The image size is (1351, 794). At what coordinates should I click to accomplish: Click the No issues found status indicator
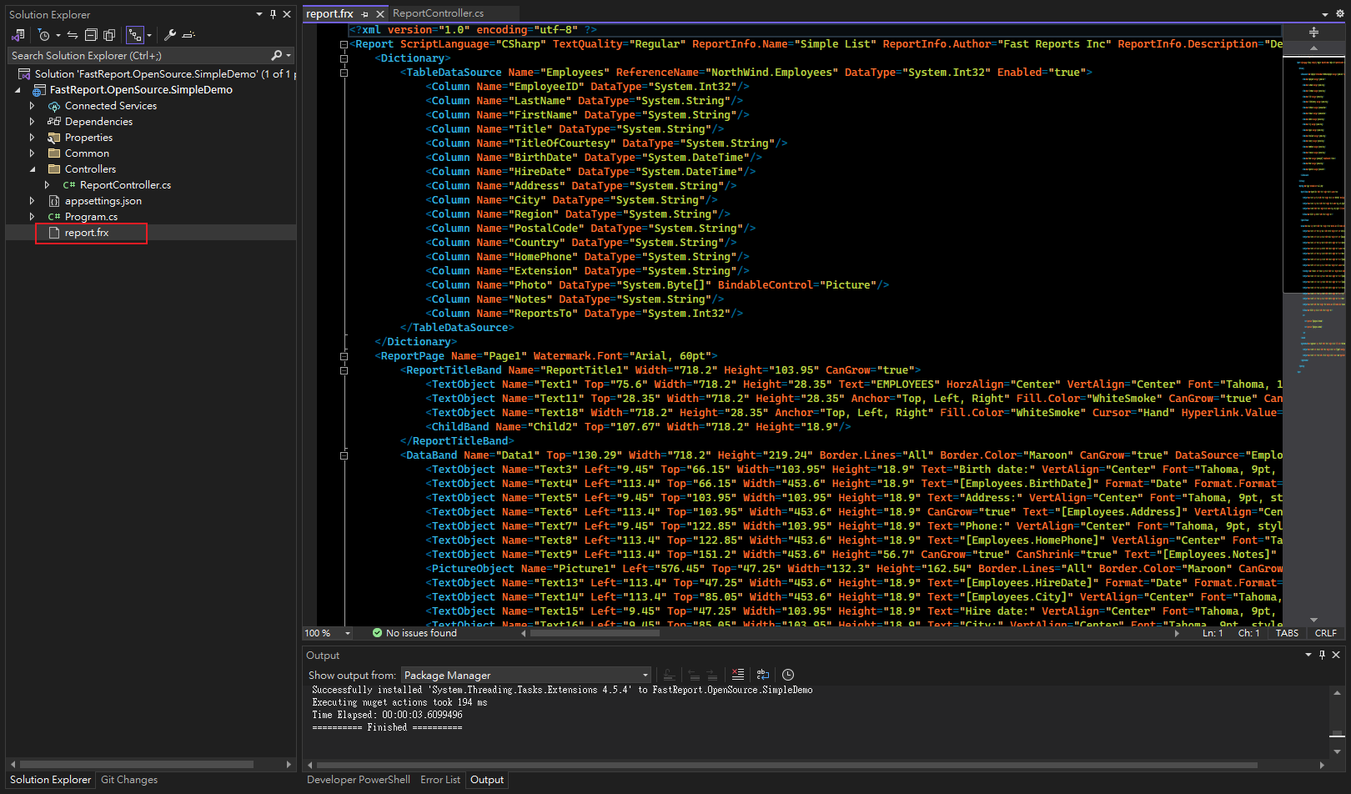pos(414,633)
